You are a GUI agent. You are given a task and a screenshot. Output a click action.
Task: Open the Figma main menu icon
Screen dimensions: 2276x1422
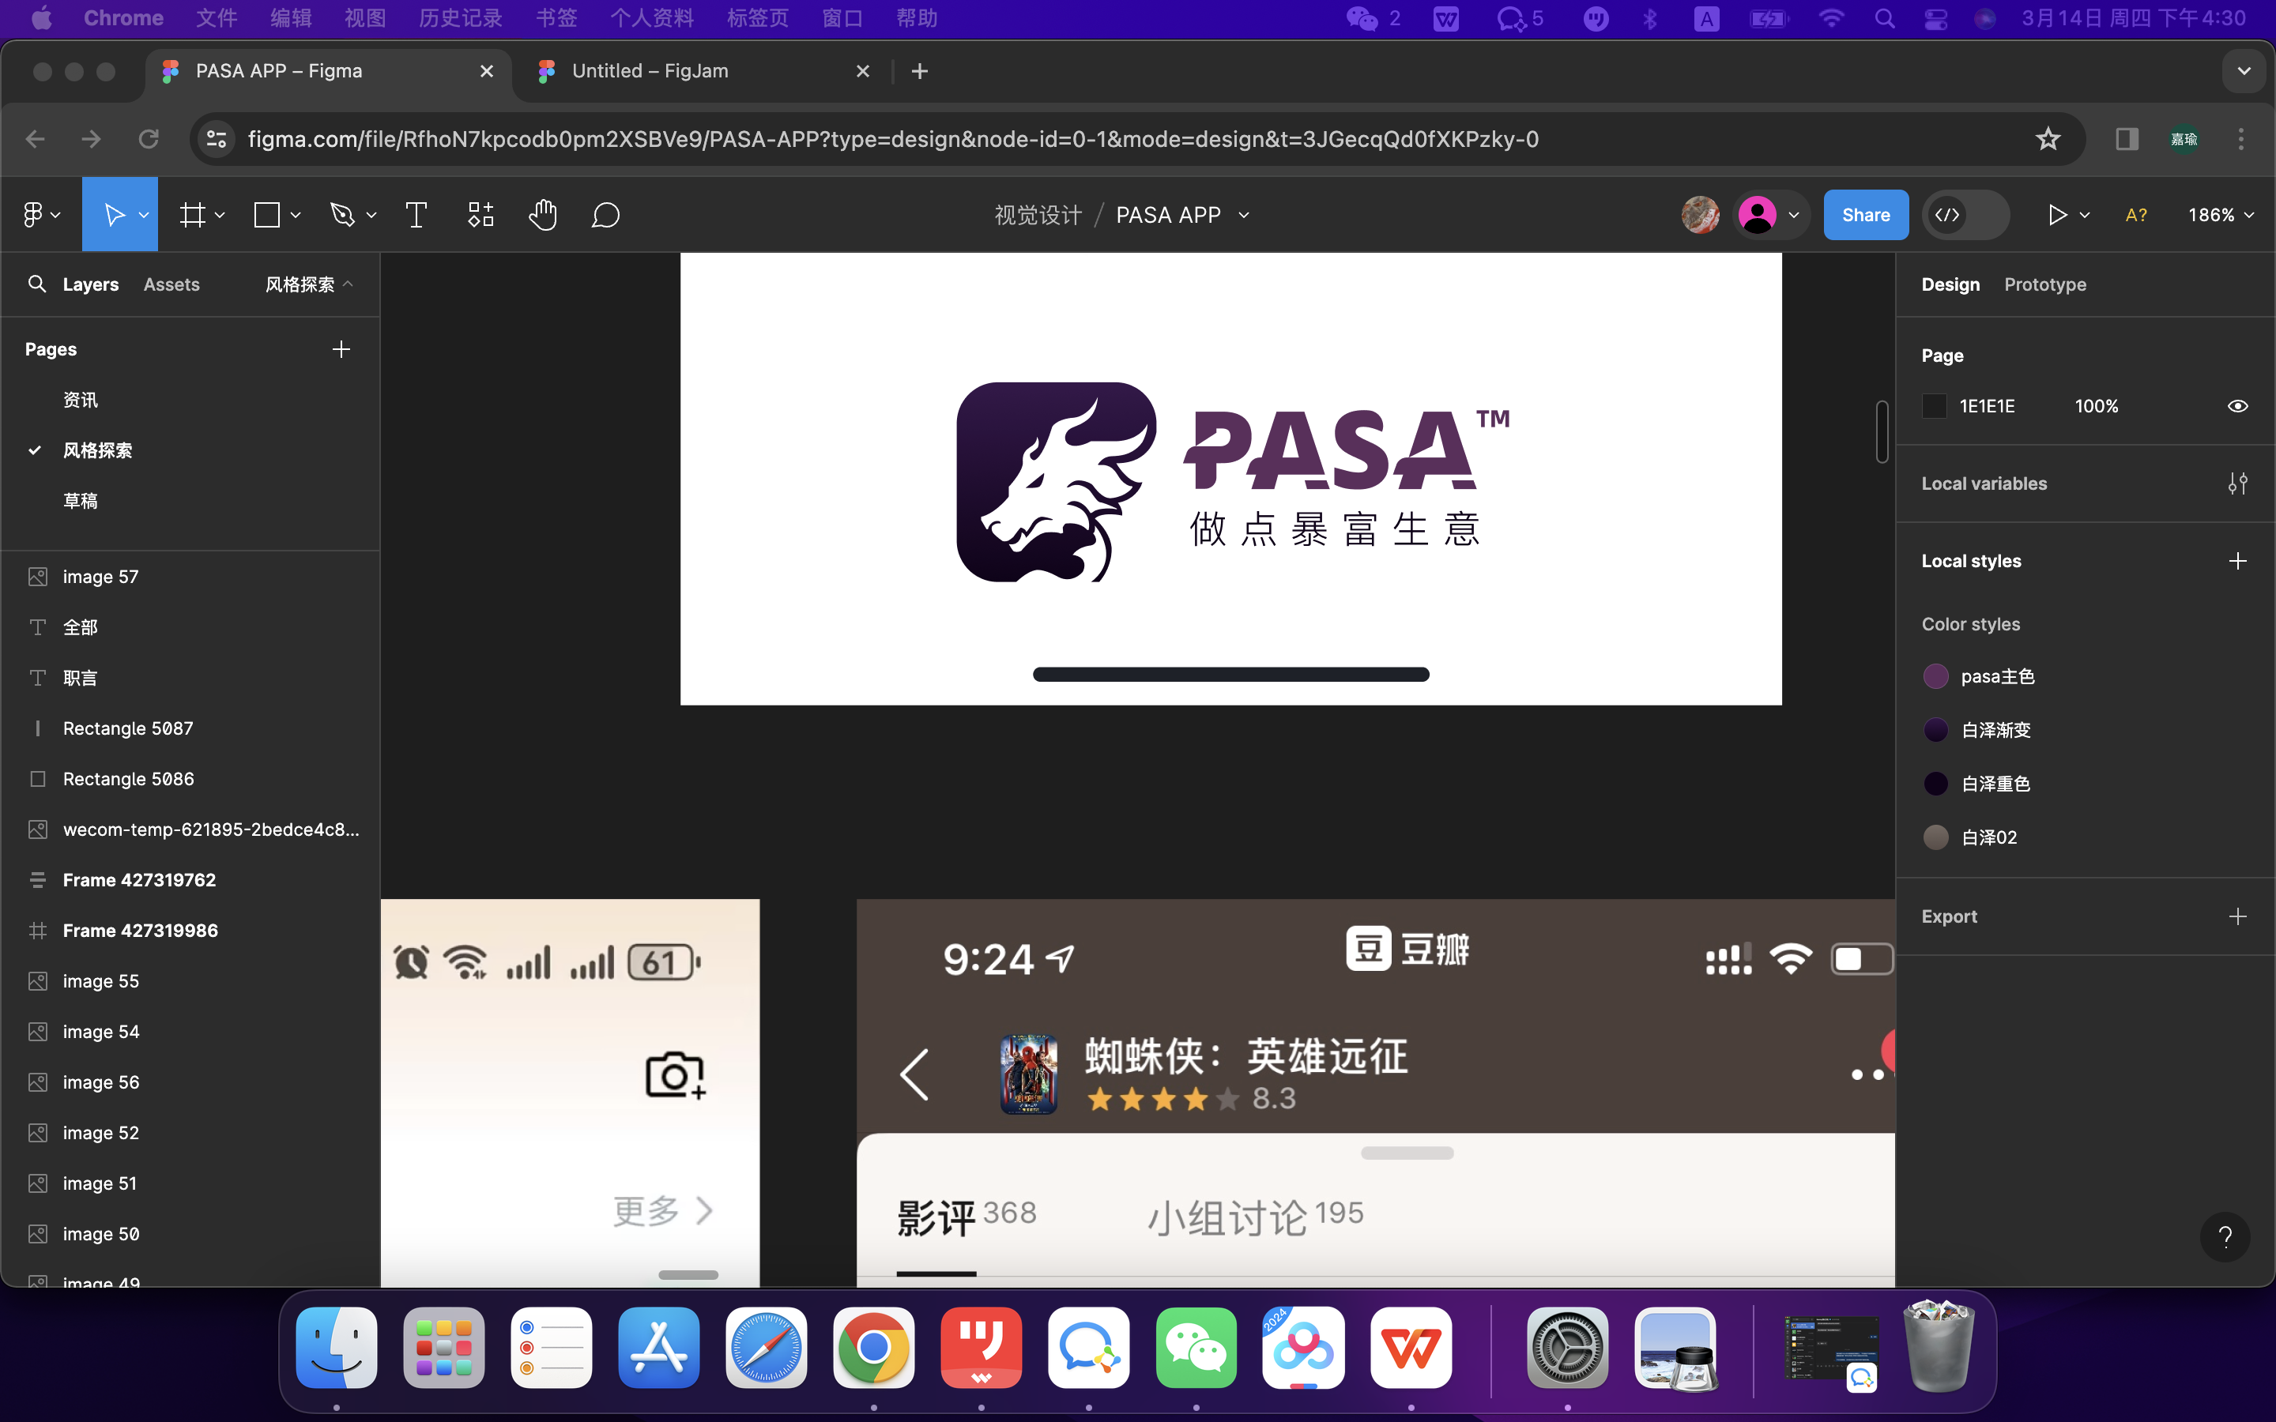pos(34,216)
